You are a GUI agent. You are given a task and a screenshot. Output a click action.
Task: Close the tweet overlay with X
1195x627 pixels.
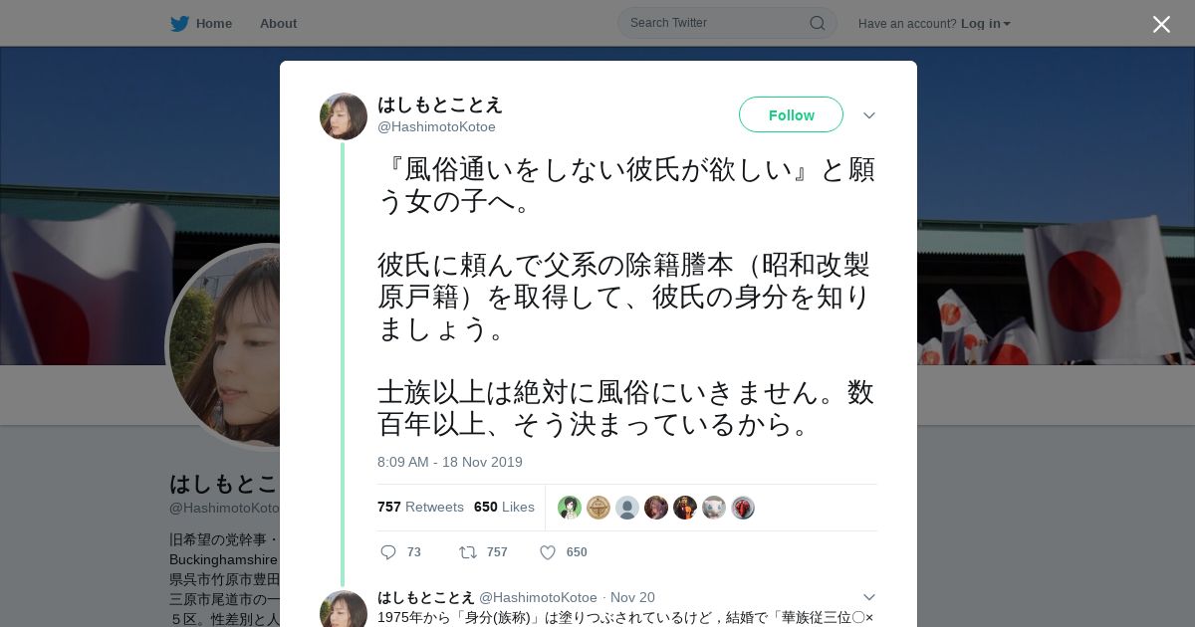[1161, 24]
